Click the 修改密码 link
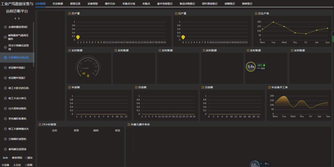This screenshot has width=334, height=167. (x=17, y=158)
